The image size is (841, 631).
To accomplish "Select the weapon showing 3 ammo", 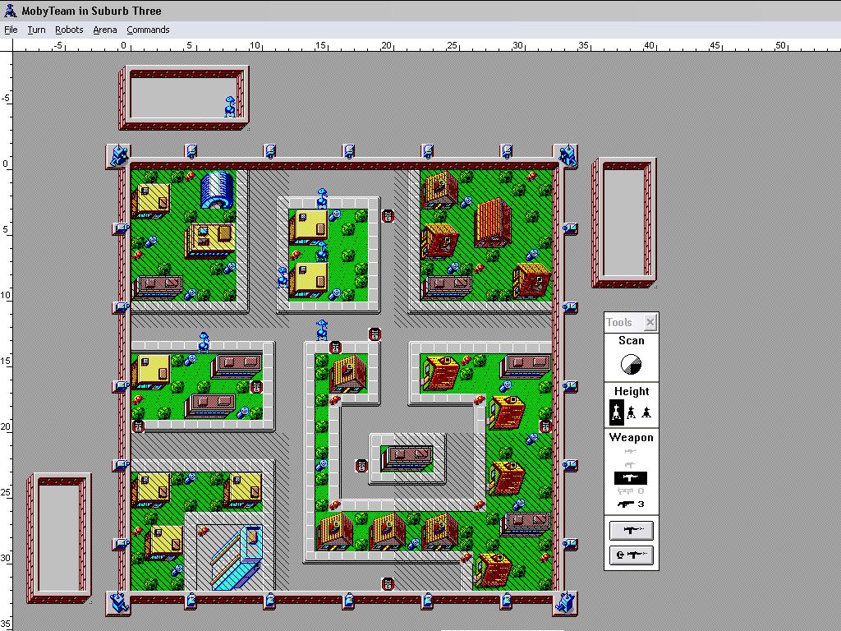I will point(631,504).
